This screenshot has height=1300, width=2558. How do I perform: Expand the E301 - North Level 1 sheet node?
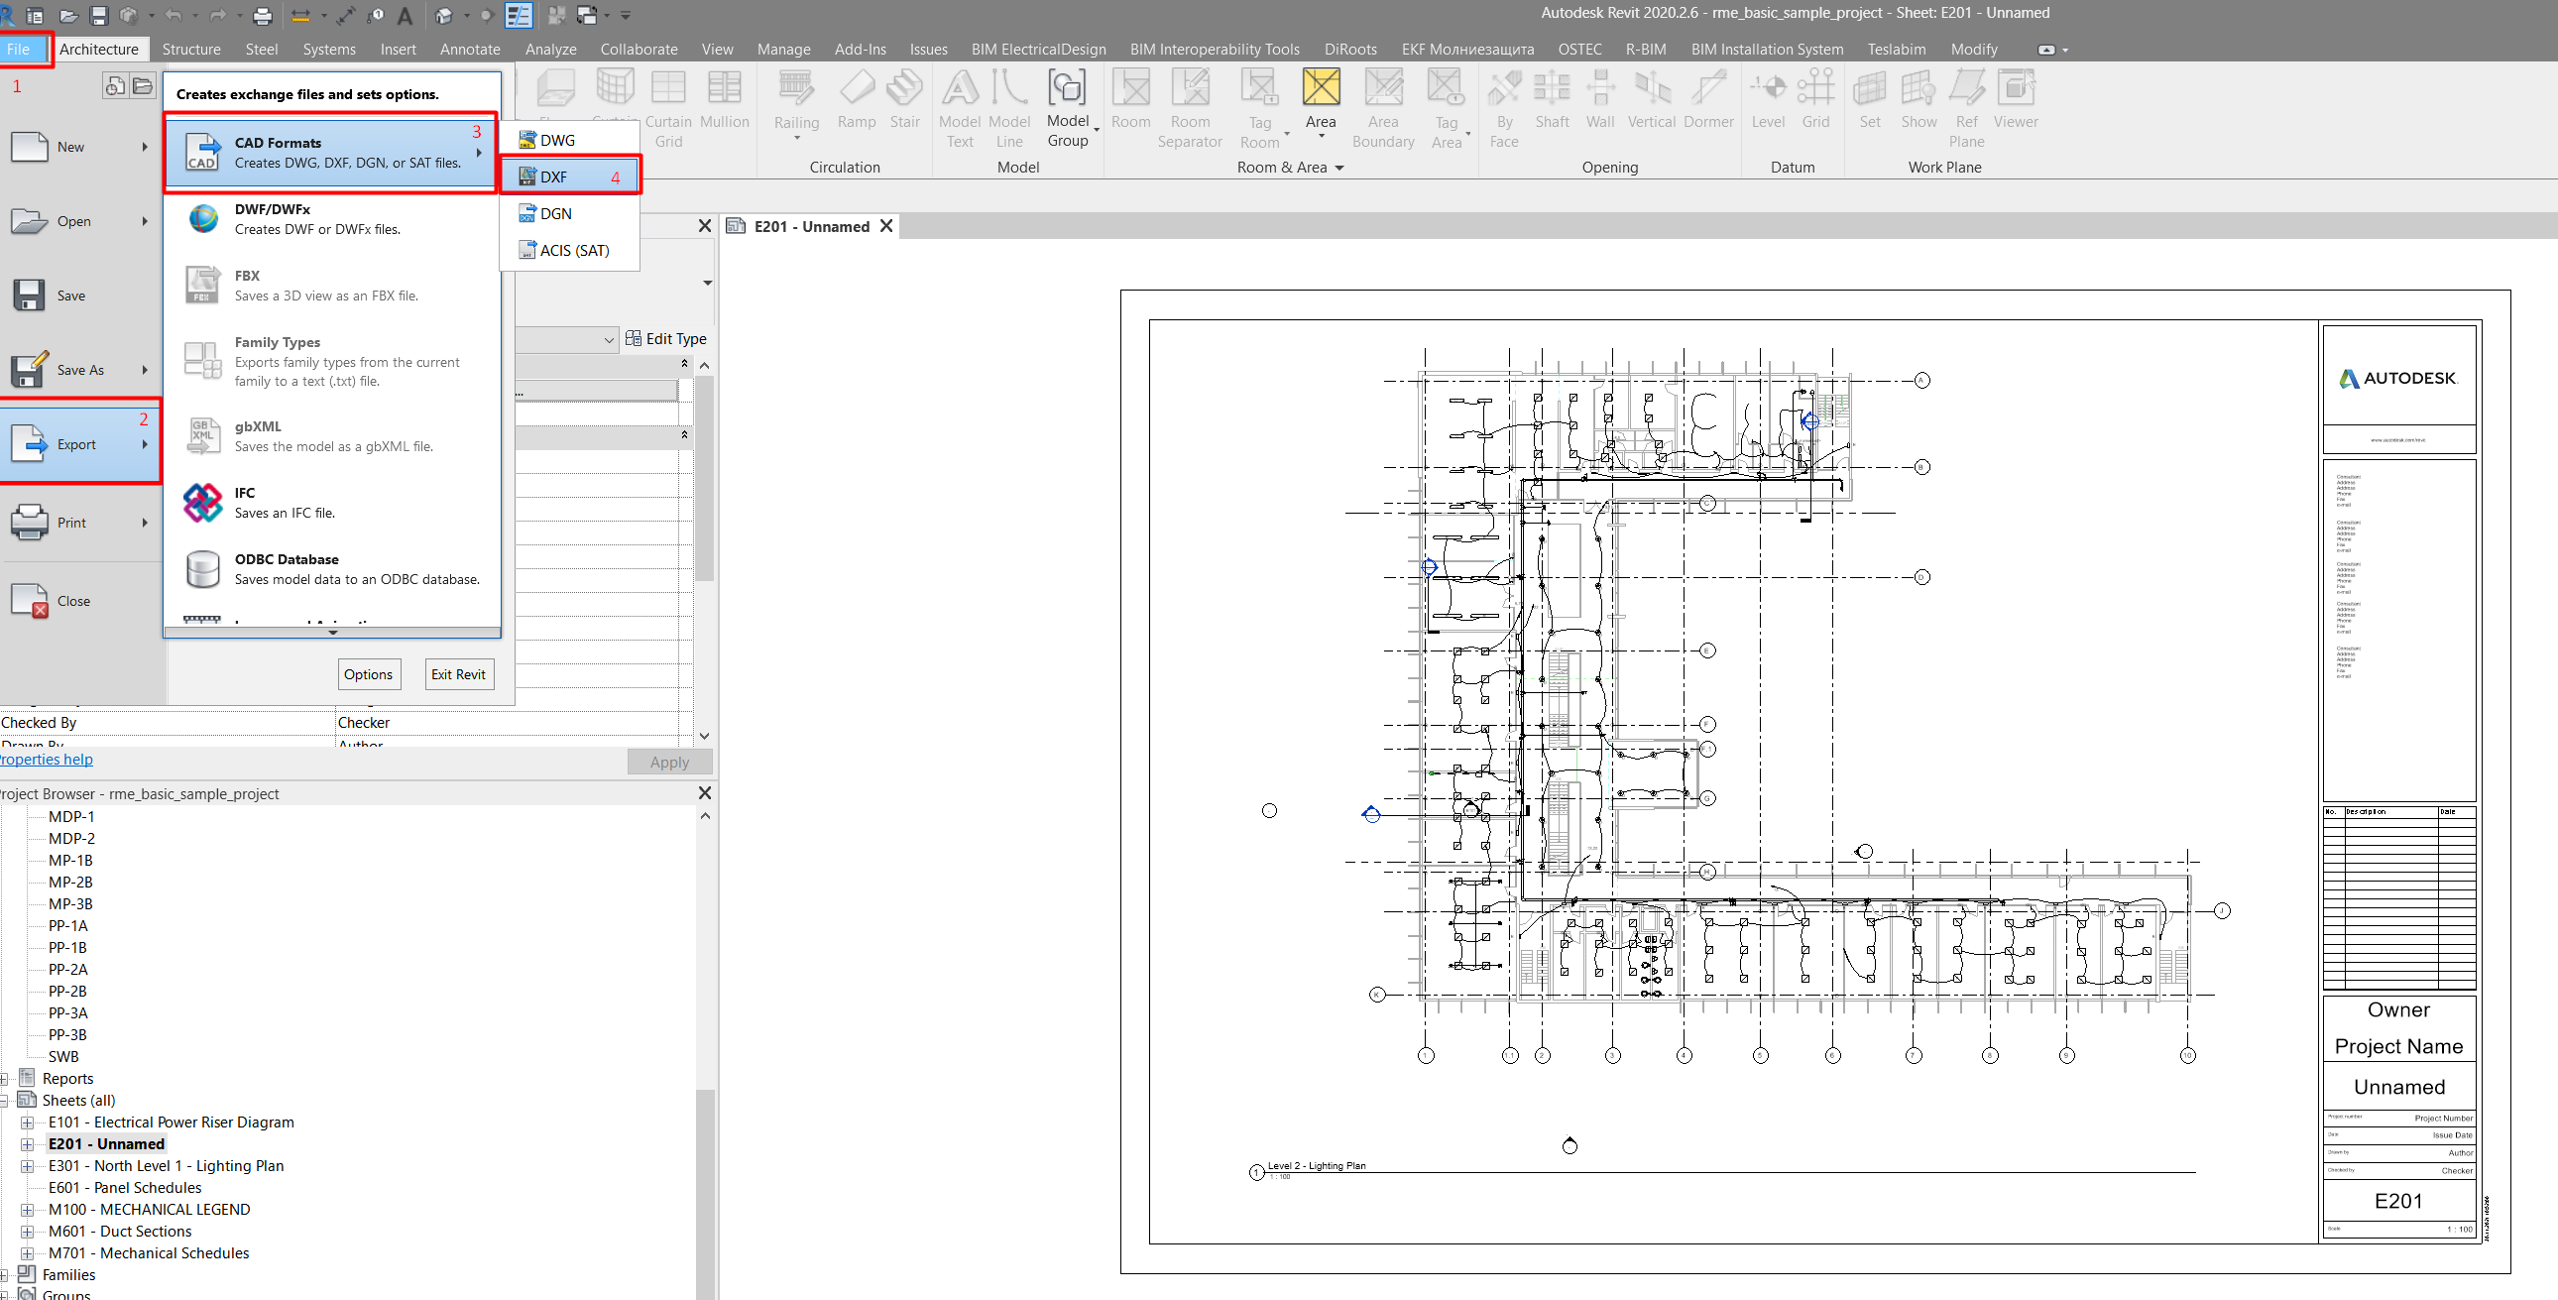click(x=28, y=1166)
